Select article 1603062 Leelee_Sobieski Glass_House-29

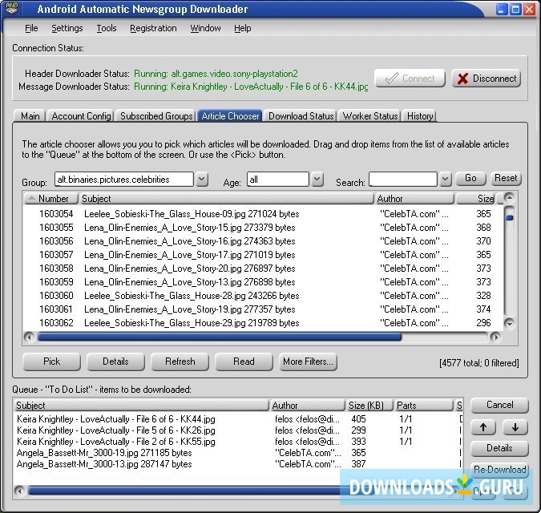pos(263,323)
